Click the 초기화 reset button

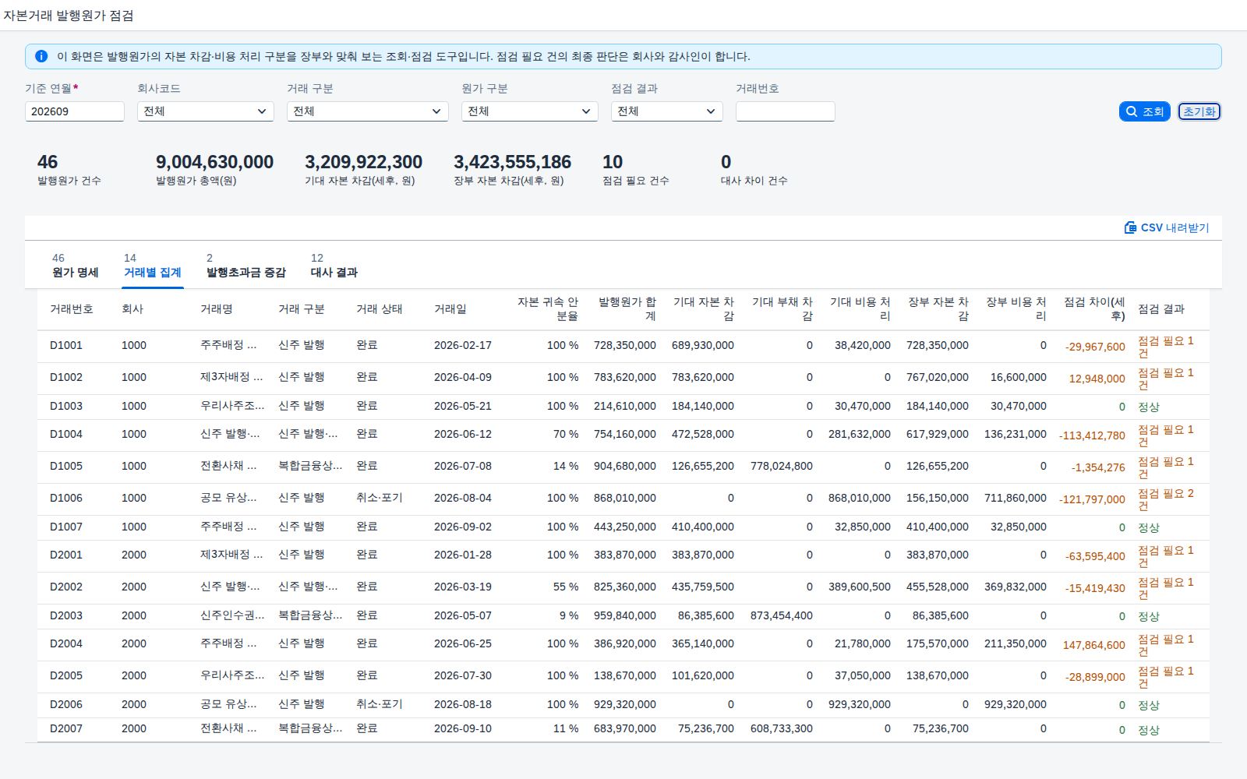[1199, 111]
